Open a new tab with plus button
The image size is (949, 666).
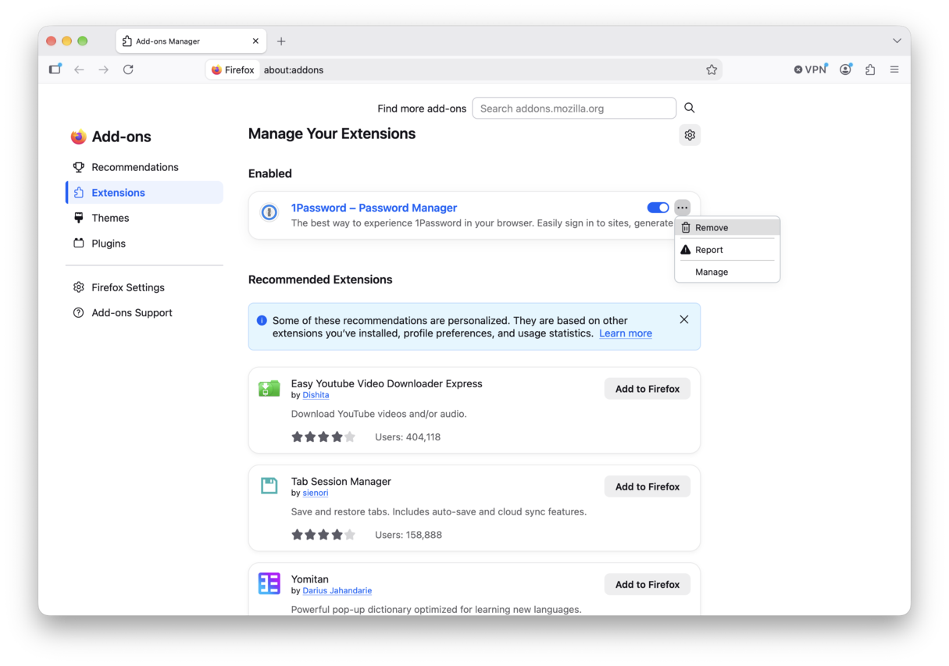(281, 41)
